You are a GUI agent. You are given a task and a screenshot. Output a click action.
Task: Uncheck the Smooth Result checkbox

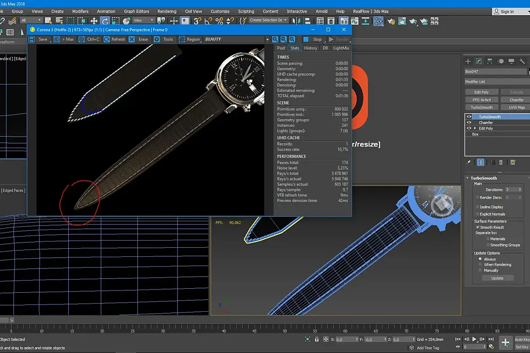[477, 227]
